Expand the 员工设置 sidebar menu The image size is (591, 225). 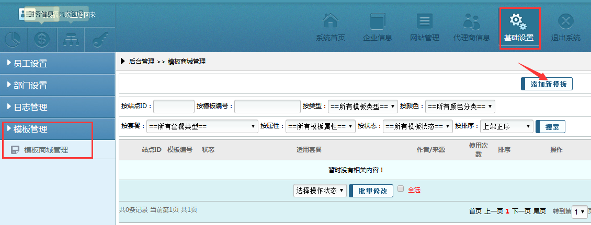pyautogui.click(x=58, y=64)
